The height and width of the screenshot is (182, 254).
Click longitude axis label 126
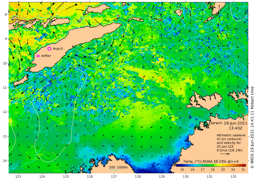pos(90,177)
